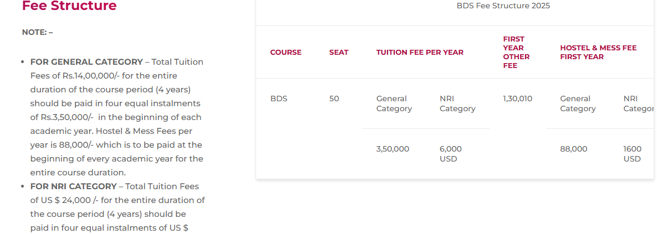Image resolution: width=657 pixels, height=234 pixels.
Task: Select the SEAT column header
Action: click(x=339, y=53)
